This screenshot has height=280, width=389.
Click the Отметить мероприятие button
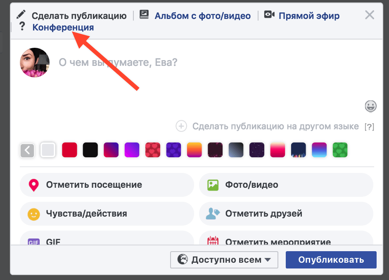pyautogui.click(x=286, y=238)
